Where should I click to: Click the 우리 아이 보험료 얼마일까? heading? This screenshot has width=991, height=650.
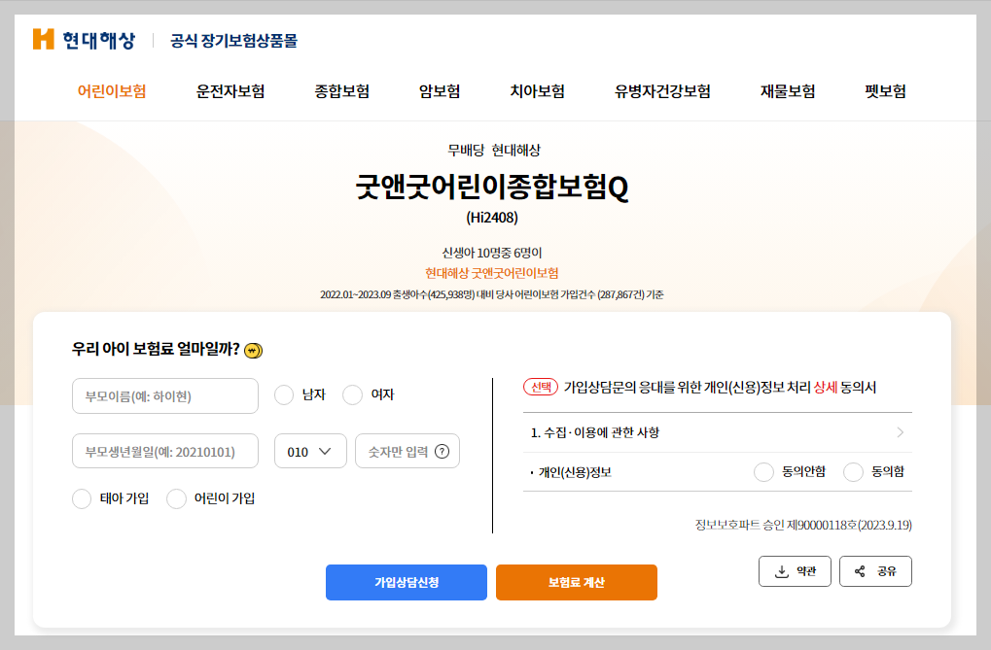pyautogui.click(x=156, y=349)
